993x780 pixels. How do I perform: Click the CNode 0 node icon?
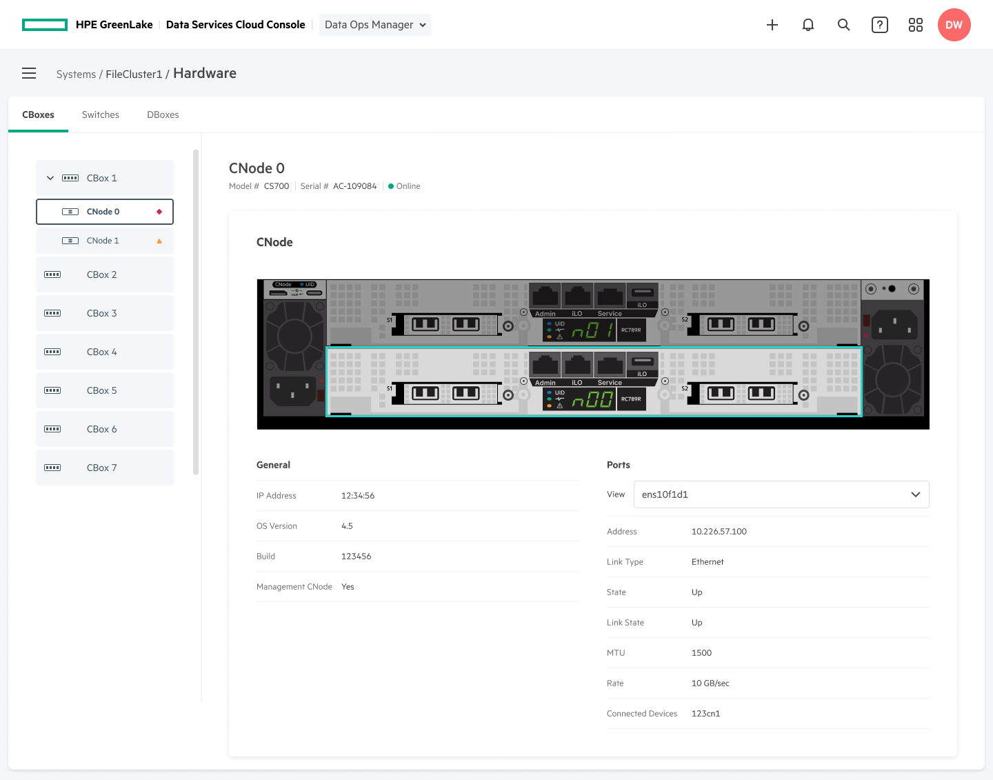(x=70, y=212)
